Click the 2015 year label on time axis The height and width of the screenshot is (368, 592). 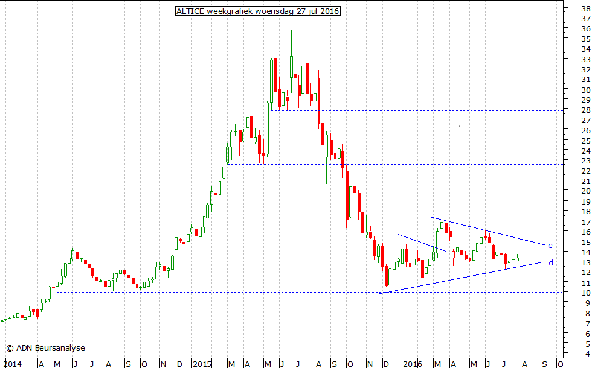[202, 364]
